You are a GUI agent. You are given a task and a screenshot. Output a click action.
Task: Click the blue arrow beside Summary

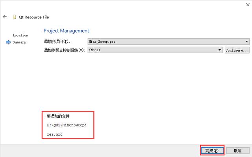pos(8,42)
